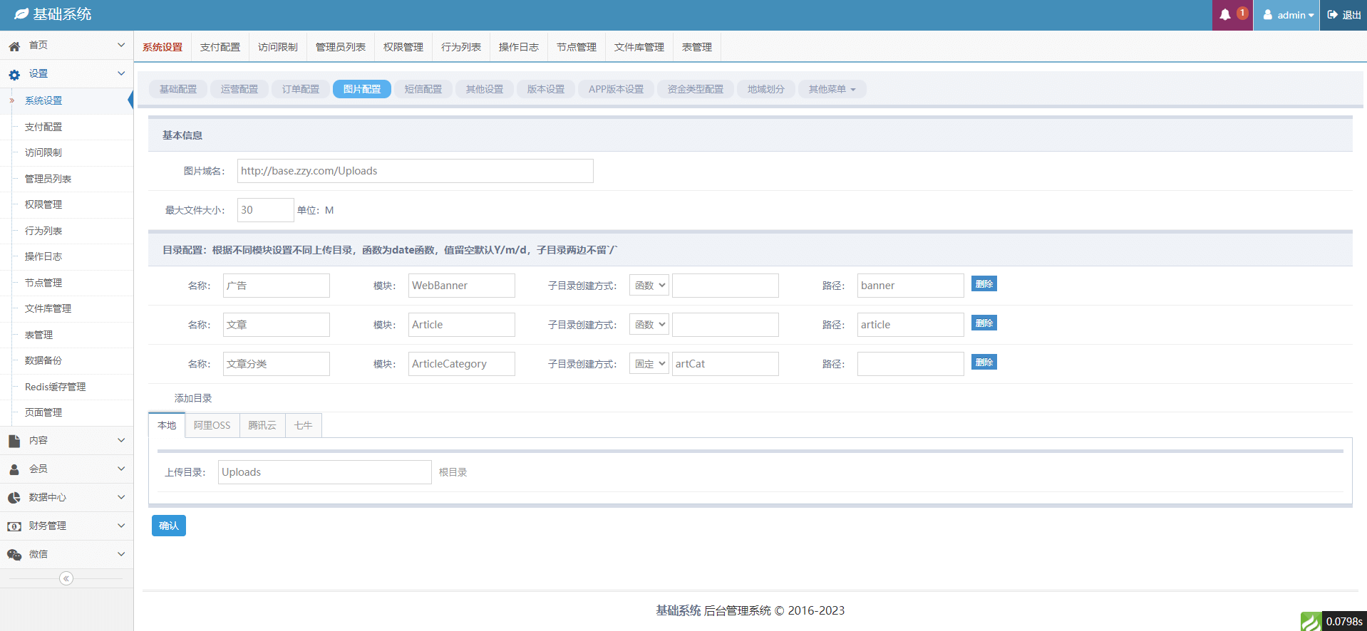Click the finance management money icon

coord(14,526)
